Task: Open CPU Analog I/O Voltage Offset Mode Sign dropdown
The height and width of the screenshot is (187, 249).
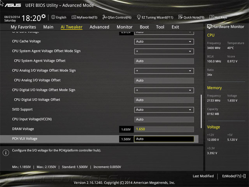Action: click(x=164, y=71)
